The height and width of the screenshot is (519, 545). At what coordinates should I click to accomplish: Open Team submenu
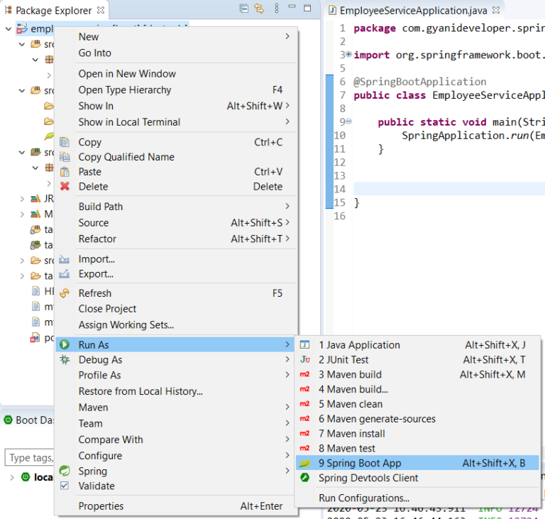pyautogui.click(x=177, y=423)
